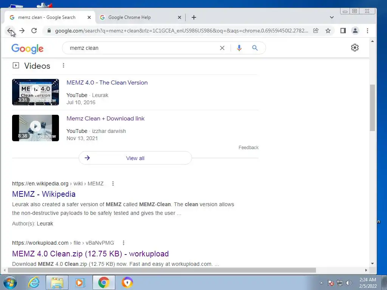The width and height of the screenshot is (387, 290).
Task: Click the address bar URL
Action: coord(181,31)
